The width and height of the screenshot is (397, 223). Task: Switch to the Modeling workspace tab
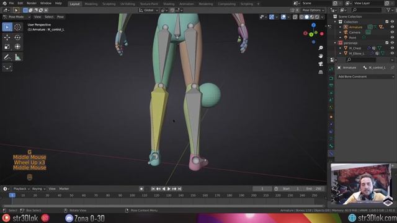(x=91, y=4)
